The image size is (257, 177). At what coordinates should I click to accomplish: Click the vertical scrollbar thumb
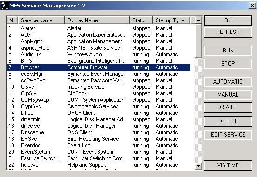pos(198,41)
